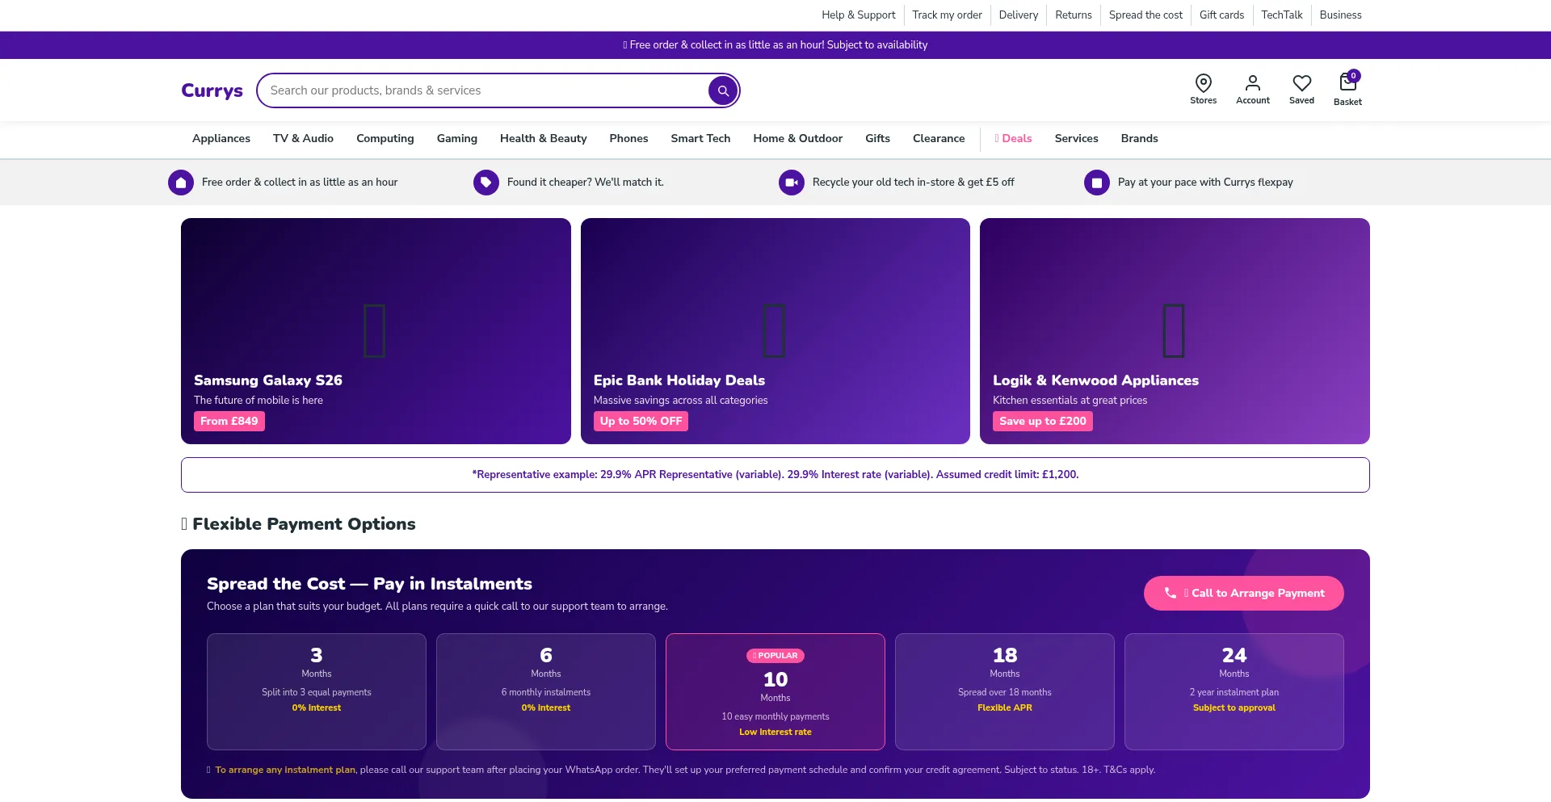Click the POPULAR badge on 10 Months
The width and height of the screenshot is (1551, 802).
tap(775, 656)
